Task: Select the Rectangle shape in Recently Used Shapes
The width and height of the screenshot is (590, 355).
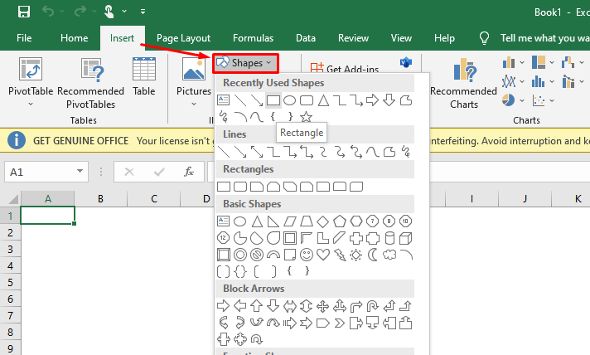Action: [x=273, y=100]
